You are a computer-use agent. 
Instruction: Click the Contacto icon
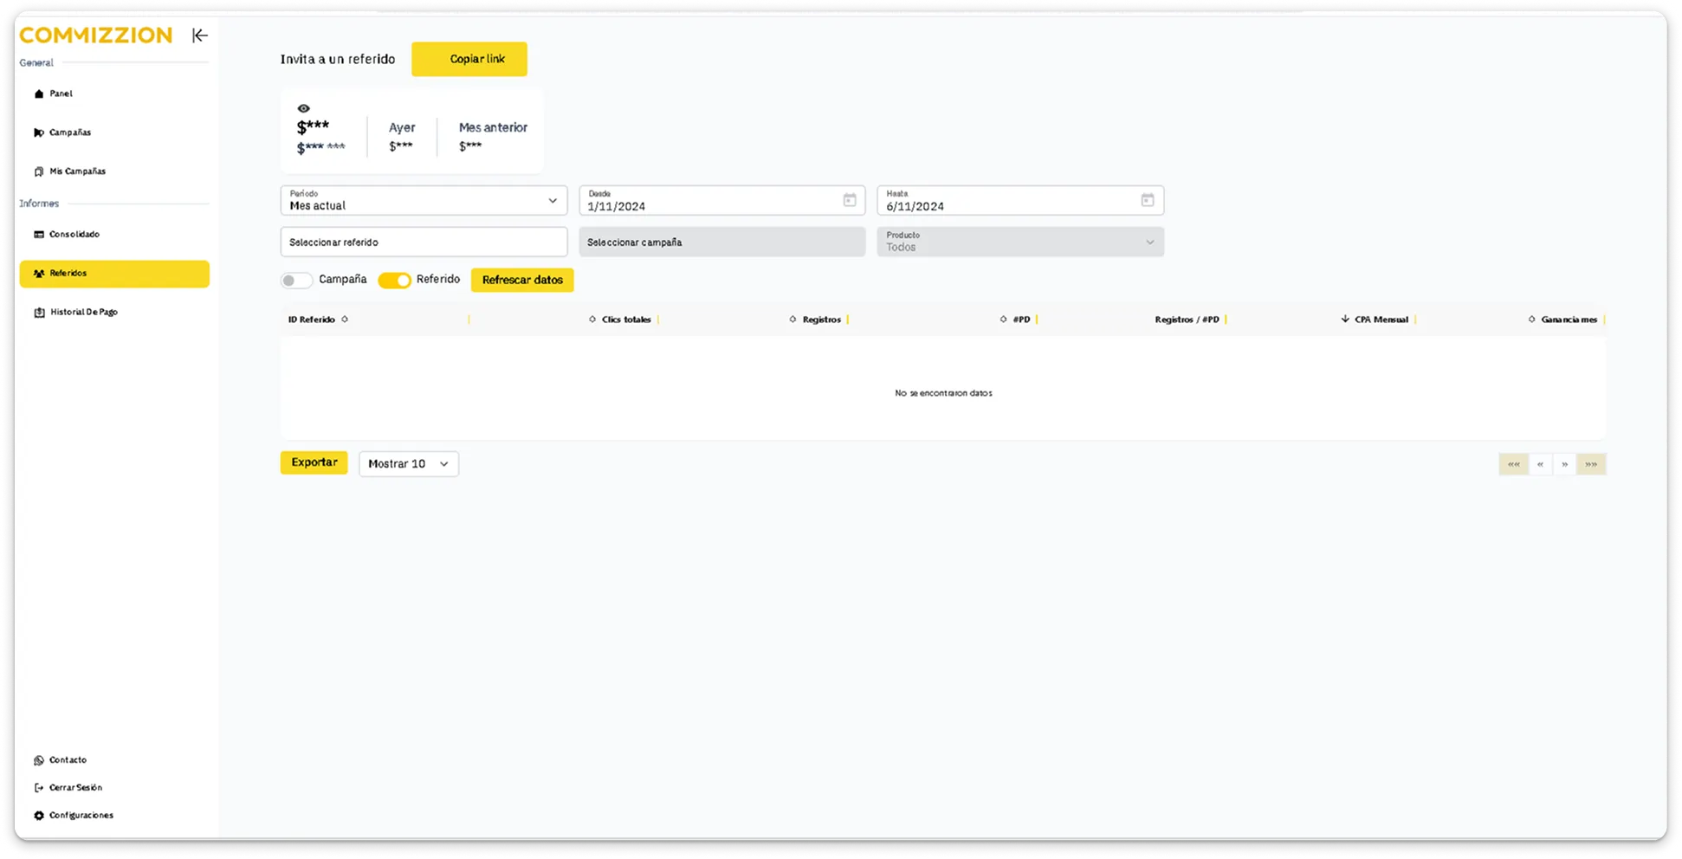coord(39,760)
